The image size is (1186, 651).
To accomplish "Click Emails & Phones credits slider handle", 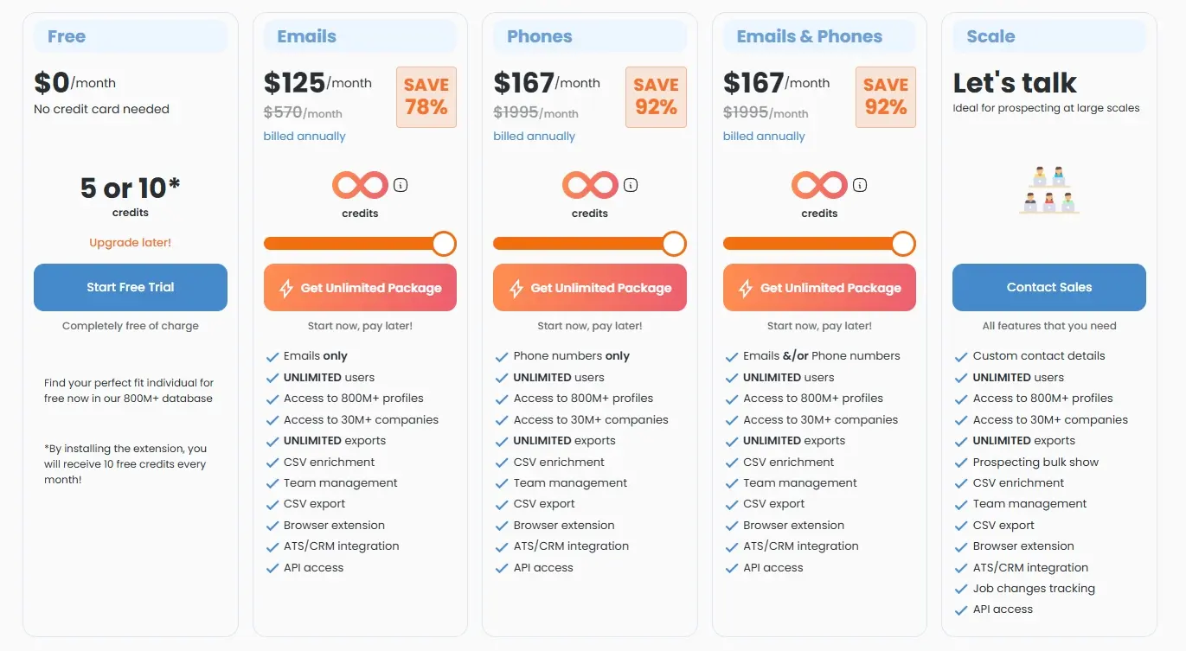I will pyautogui.click(x=903, y=244).
